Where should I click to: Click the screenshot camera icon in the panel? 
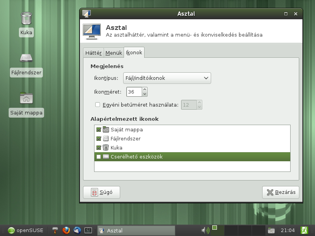(x=271, y=230)
